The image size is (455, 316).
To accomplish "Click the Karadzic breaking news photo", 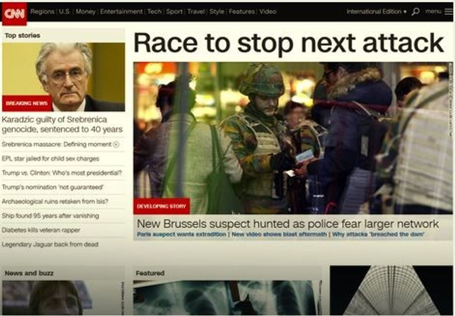I will click(x=64, y=77).
